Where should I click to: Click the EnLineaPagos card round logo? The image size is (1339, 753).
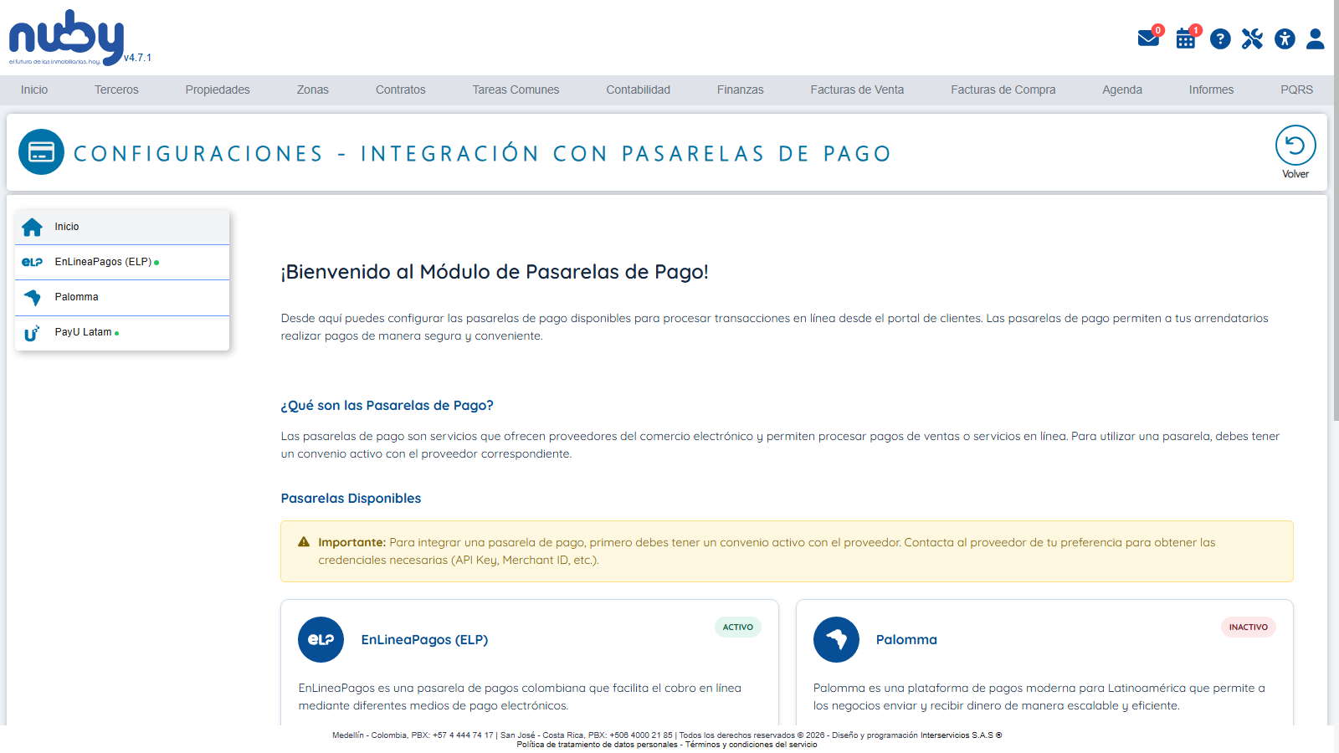321,639
